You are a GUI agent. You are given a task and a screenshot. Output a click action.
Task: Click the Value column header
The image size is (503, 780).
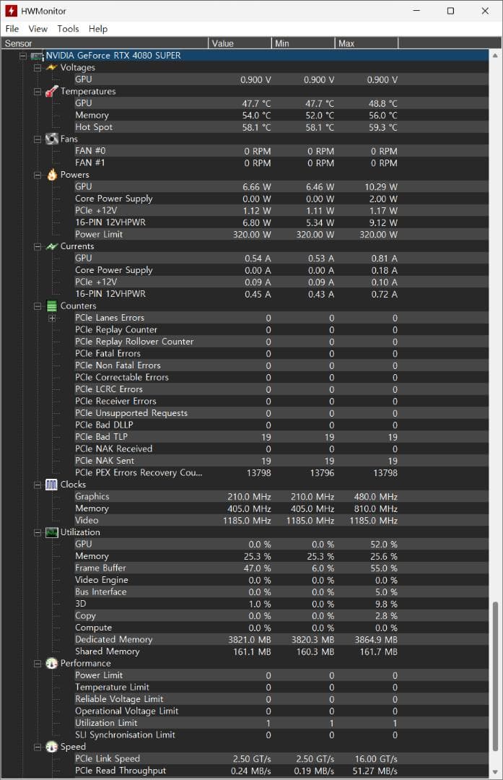click(x=240, y=43)
